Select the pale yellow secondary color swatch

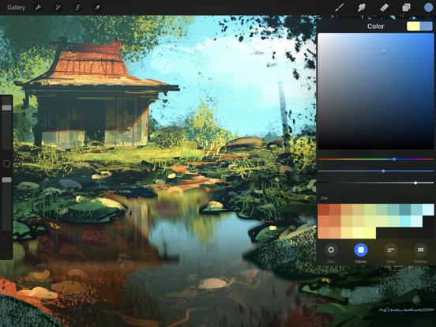[x=413, y=26]
